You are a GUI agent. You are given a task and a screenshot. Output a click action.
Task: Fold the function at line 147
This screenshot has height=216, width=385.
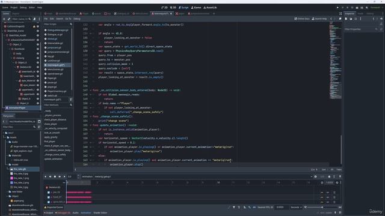[x=91, y=91]
